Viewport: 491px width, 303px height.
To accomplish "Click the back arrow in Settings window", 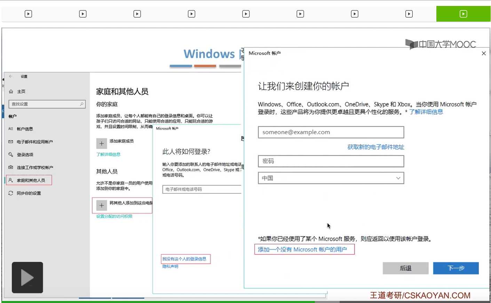I will 11,76.
